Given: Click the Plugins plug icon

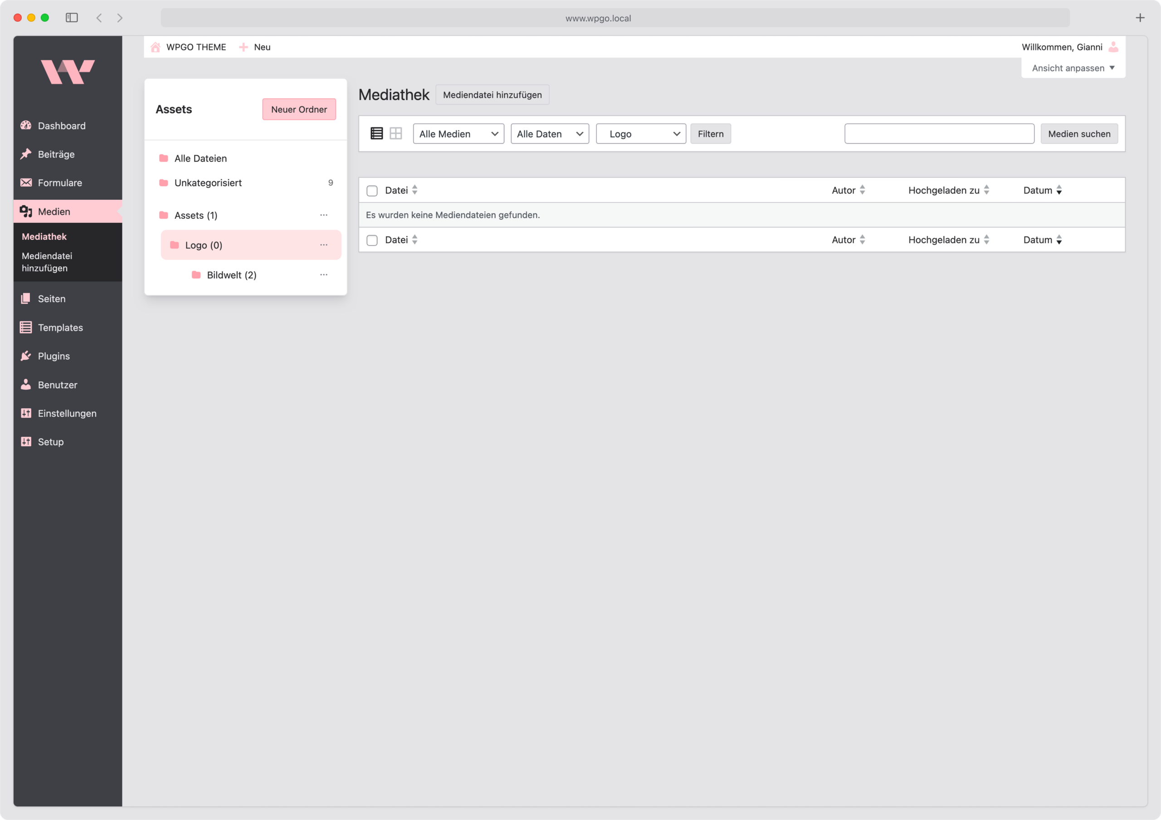Looking at the screenshot, I should point(26,356).
